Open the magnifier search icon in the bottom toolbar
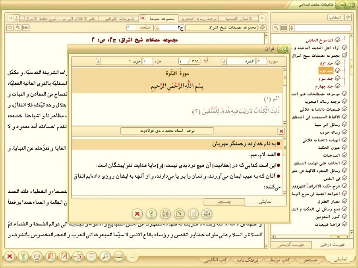 105,257
